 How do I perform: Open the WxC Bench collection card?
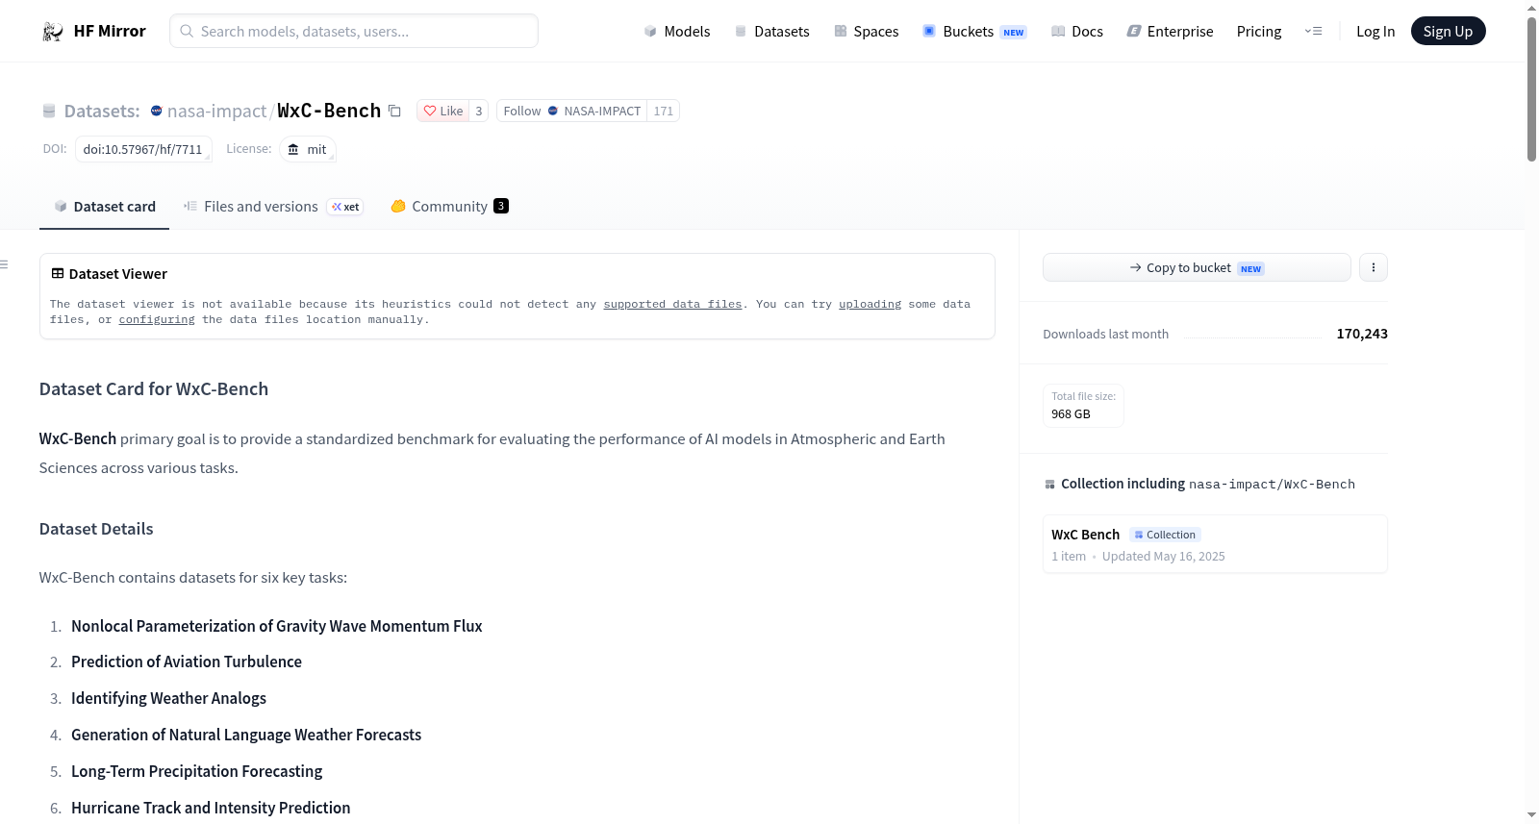click(1215, 544)
